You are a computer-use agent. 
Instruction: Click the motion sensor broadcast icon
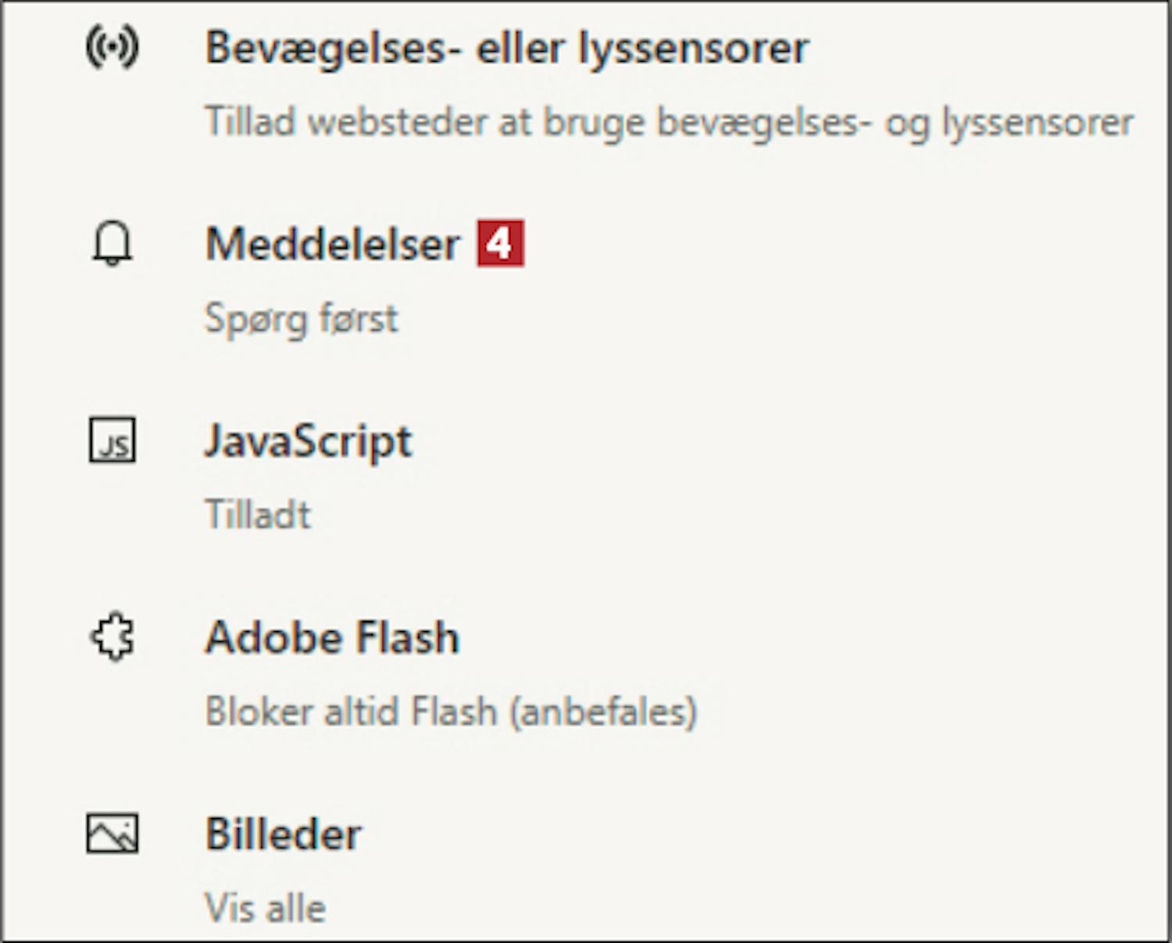[x=113, y=48]
